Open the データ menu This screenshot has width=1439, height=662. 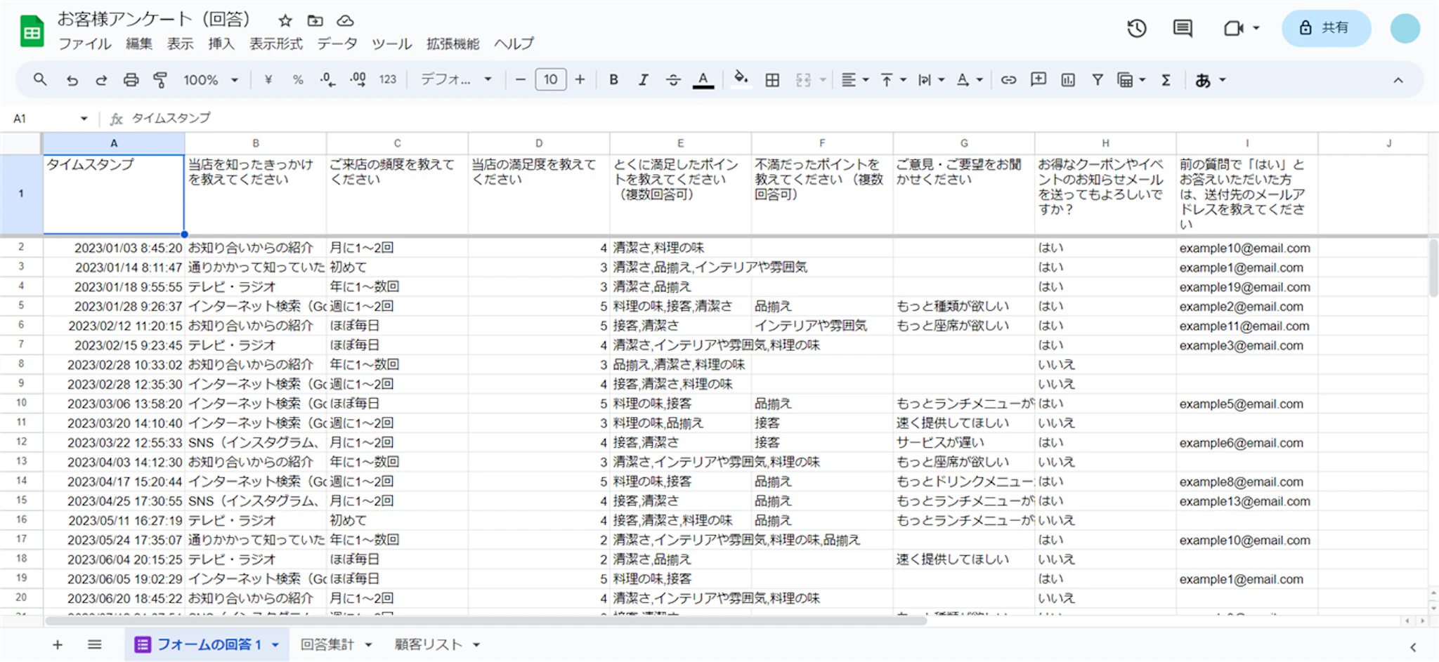pyautogui.click(x=337, y=44)
